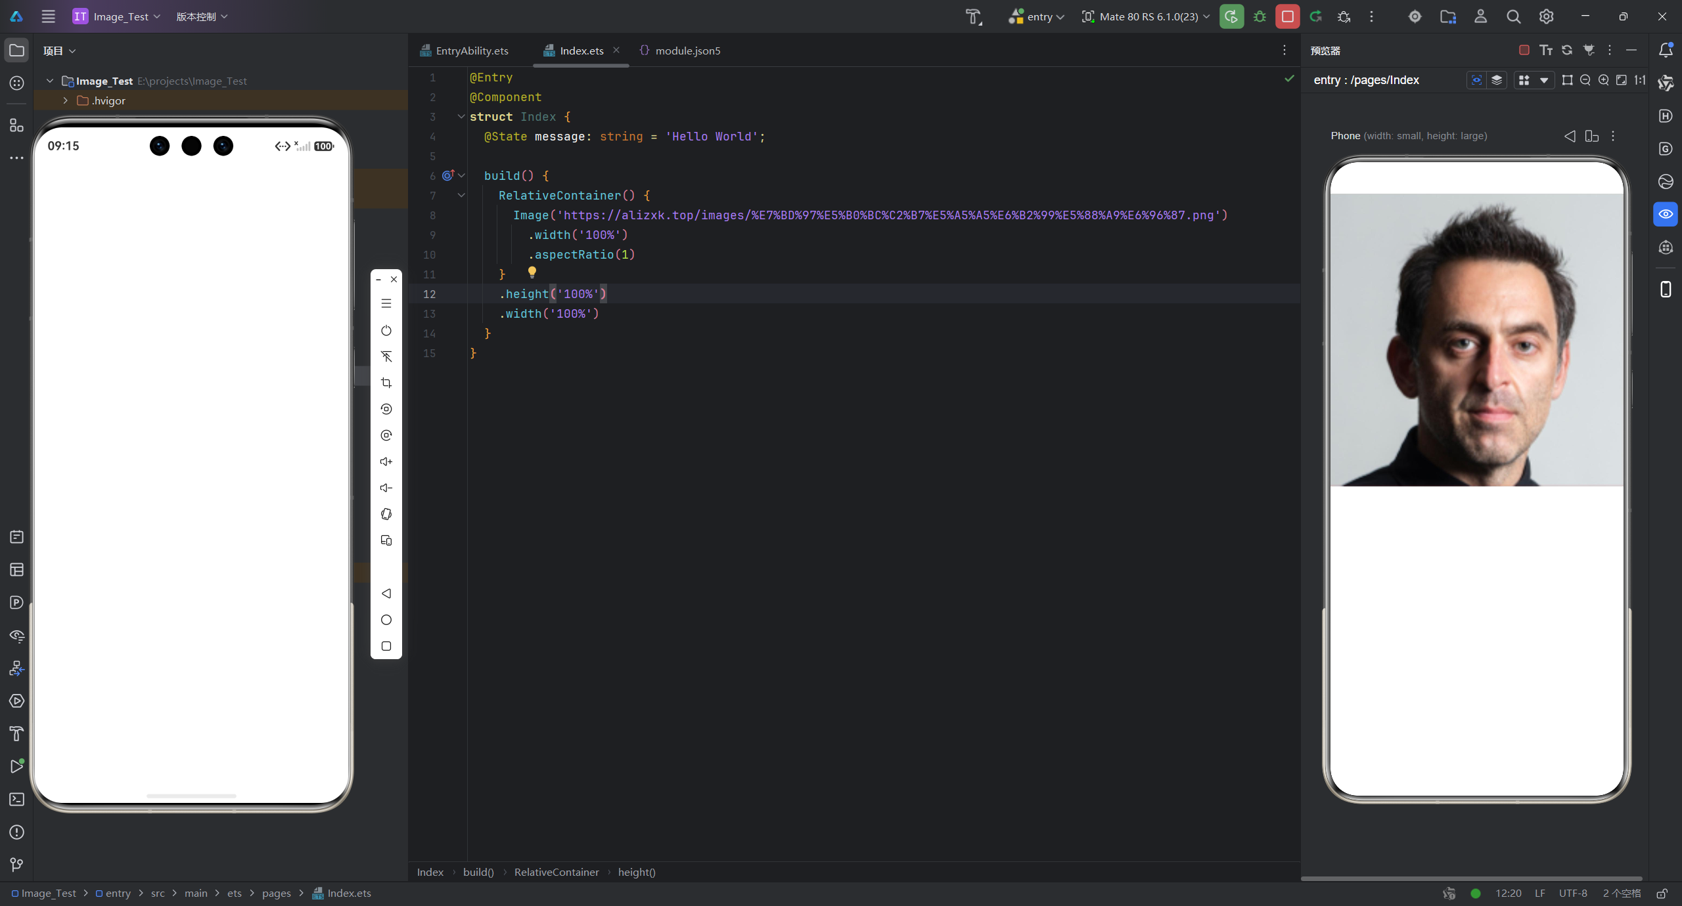Open the Mate 80 RS device dropdown
This screenshot has width=1682, height=906.
[1146, 16]
